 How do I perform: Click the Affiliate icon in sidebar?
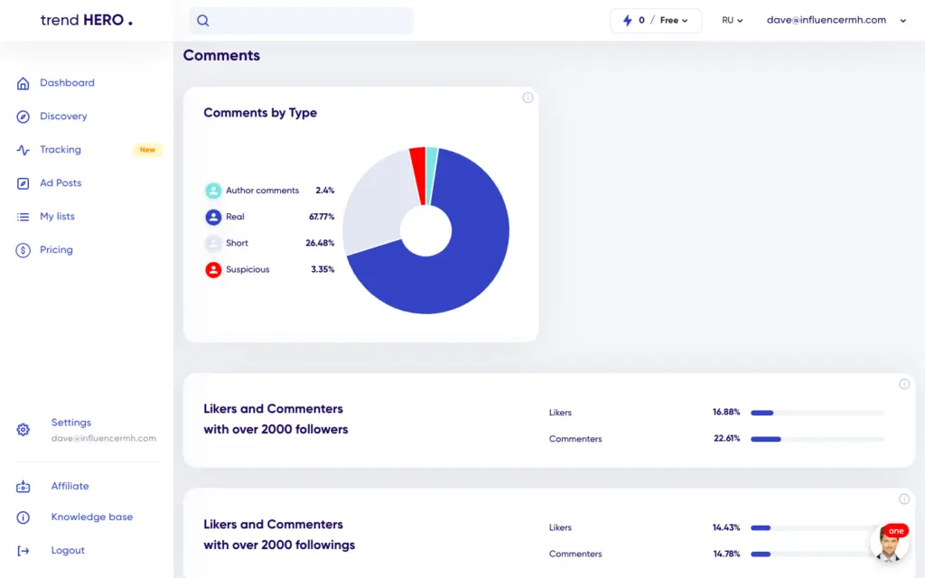click(x=23, y=487)
